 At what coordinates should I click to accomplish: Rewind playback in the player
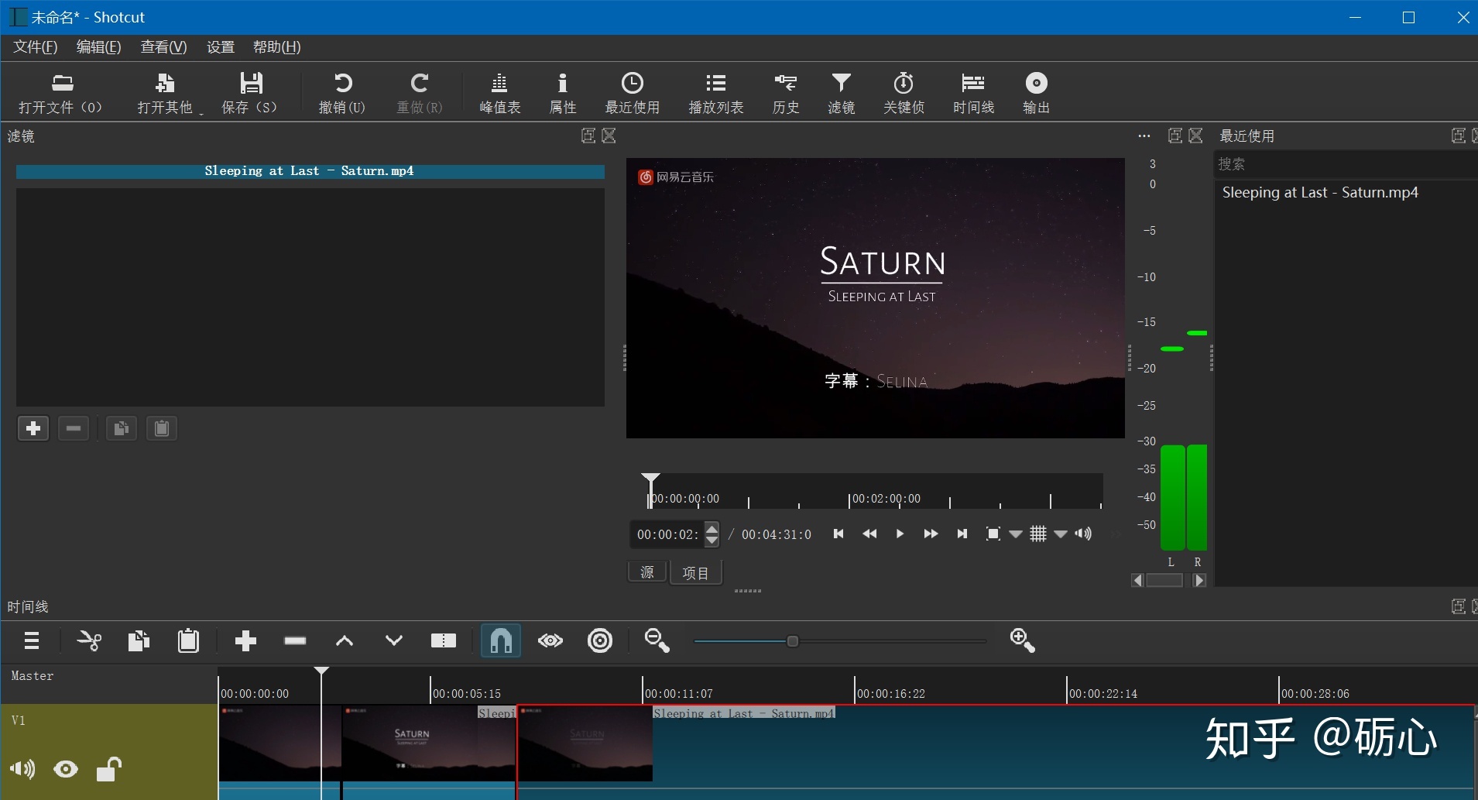869,534
